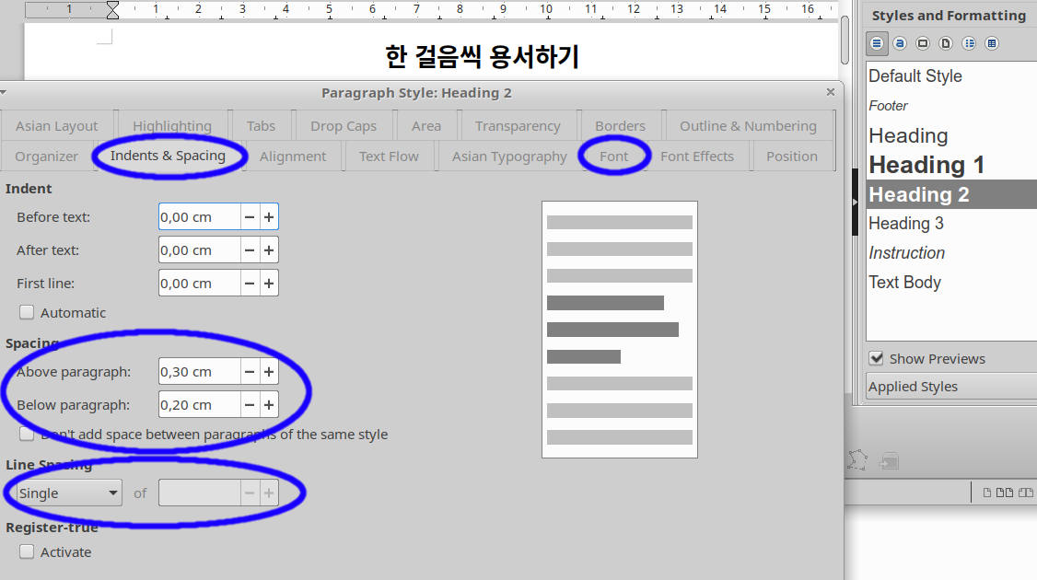Open the Drop Caps tab
Viewport: 1037px width, 580px height.
pyautogui.click(x=344, y=125)
